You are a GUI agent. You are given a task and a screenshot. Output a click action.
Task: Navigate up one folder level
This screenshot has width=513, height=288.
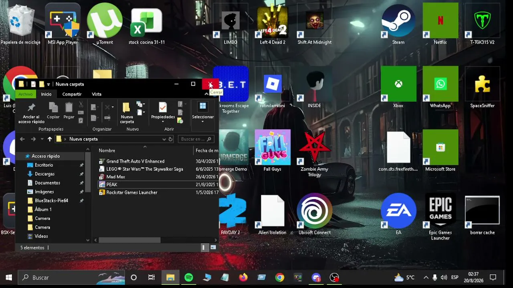pyautogui.click(x=50, y=139)
